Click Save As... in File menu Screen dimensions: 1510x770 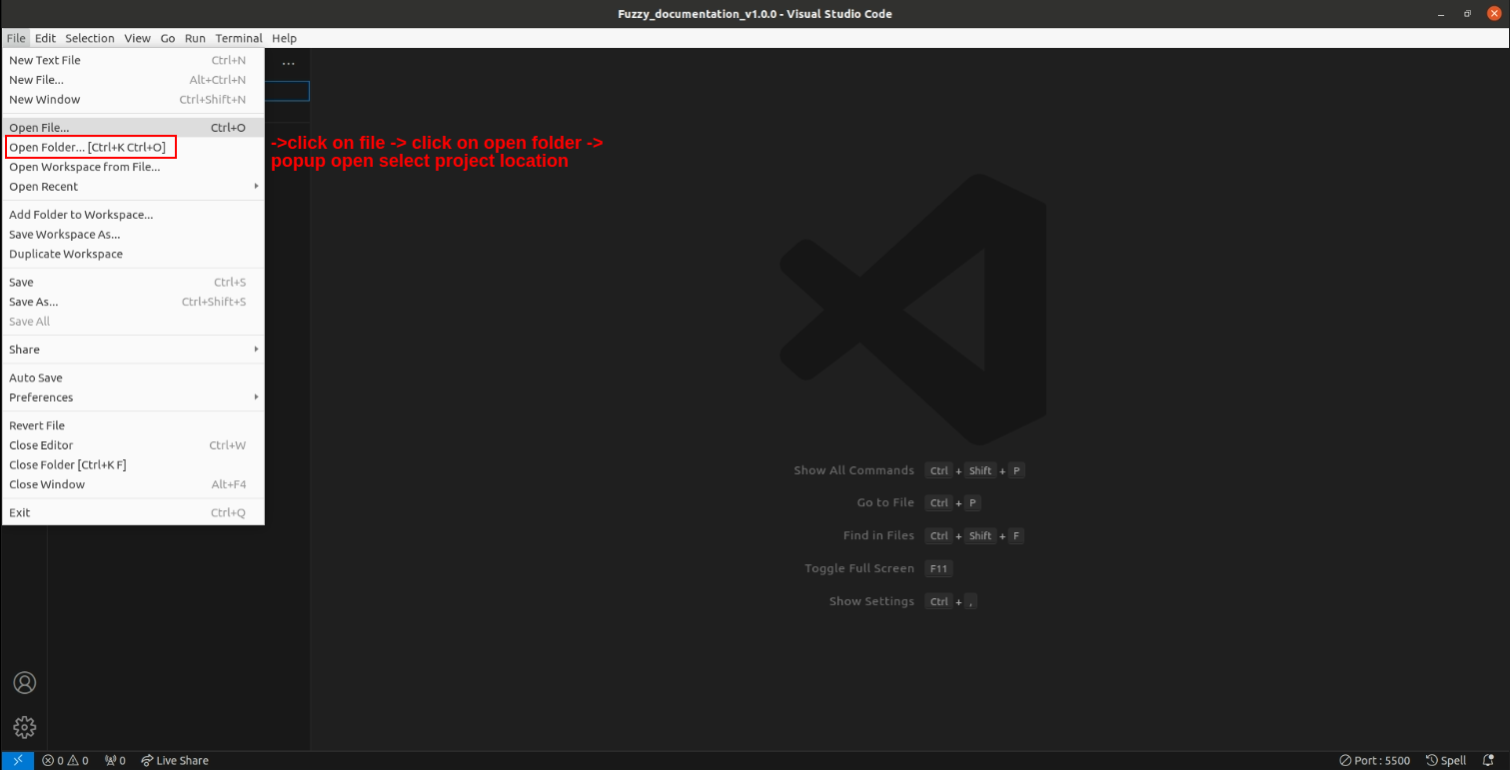tap(34, 302)
